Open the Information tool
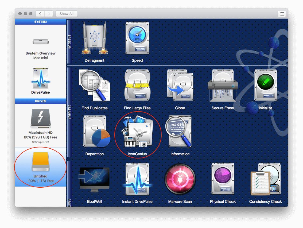The width and height of the screenshot is (303, 228). pos(180,132)
